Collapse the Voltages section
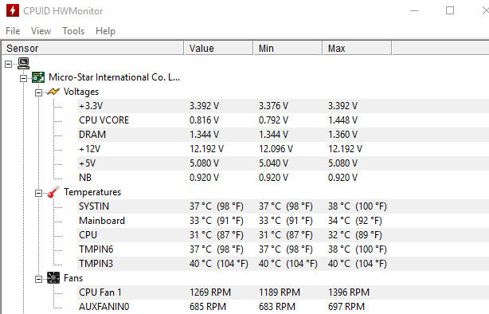Screen dimensions: 489x314 [x=38, y=92]
